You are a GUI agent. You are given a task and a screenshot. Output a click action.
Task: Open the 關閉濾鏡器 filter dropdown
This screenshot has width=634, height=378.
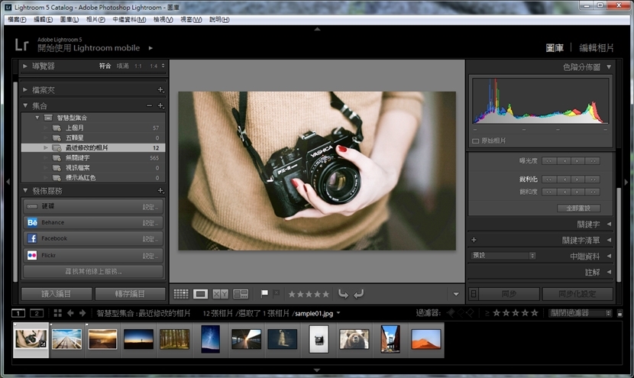[x=581, y=313]
